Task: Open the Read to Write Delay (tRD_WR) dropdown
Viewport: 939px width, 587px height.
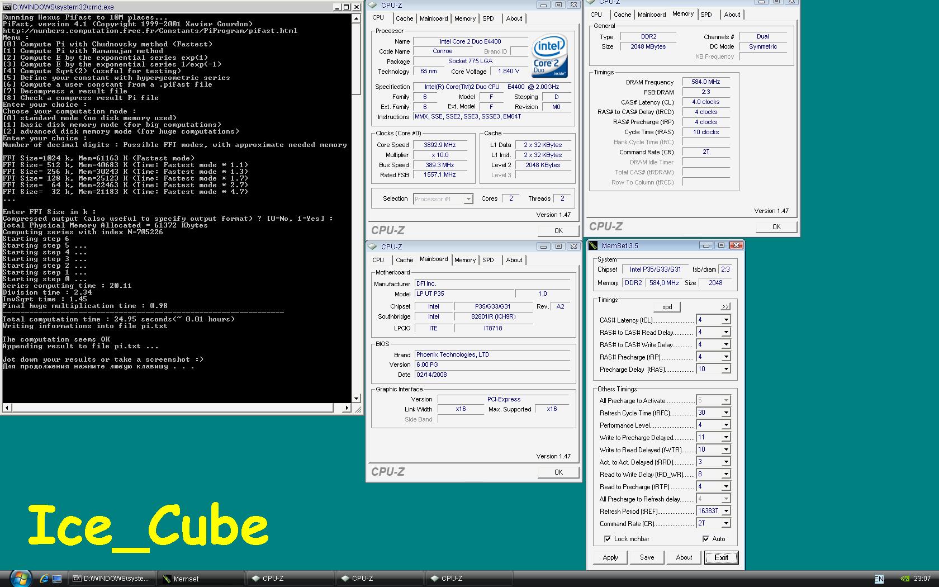Action: (726, 475)
